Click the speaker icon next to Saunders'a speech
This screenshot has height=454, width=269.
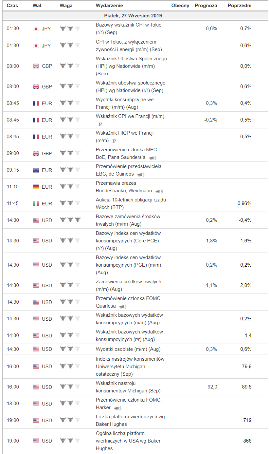(x=152, y=158)
